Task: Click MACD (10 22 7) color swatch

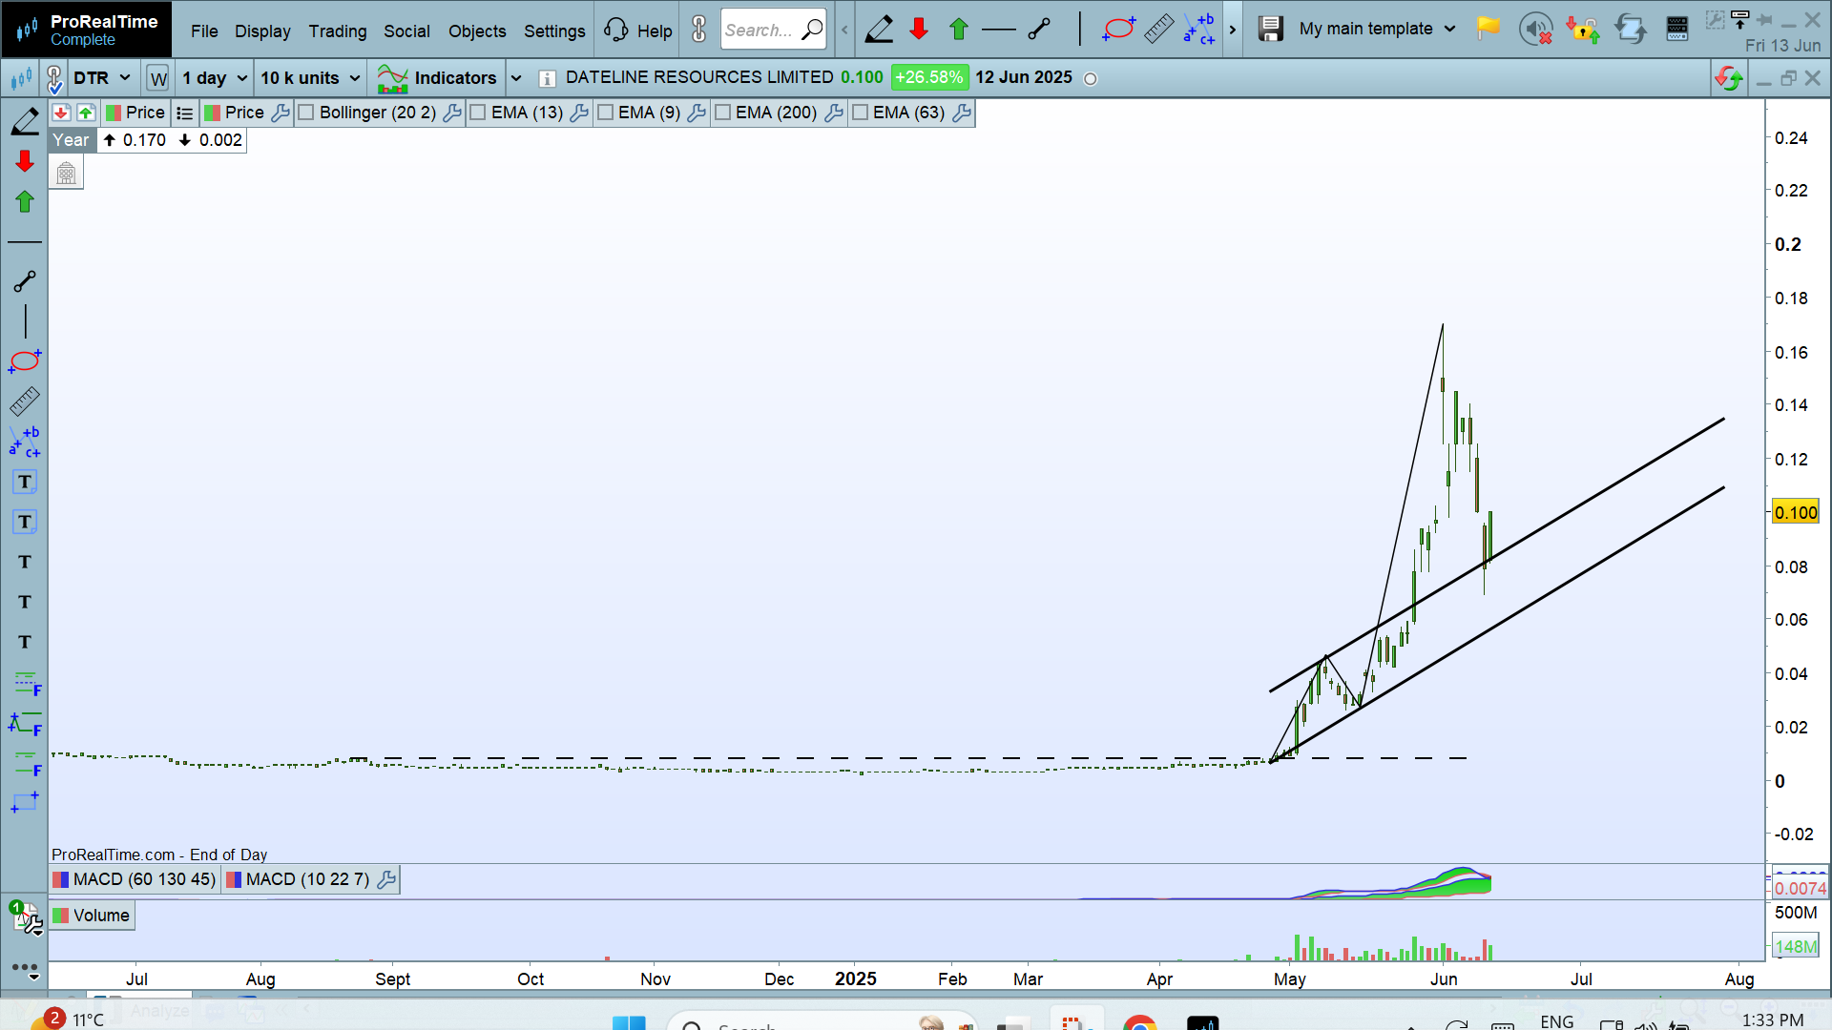Action: (234, 879)
